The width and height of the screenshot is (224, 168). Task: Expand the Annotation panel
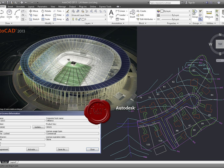(118, 23)
